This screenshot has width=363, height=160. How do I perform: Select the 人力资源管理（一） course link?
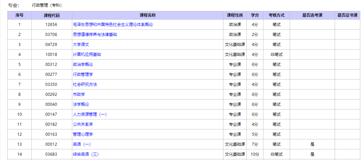click(x=90, y=114)
